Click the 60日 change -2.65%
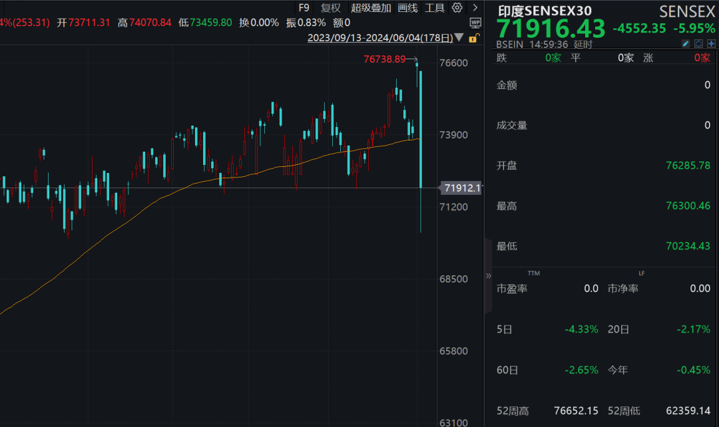This screenshot has width=719, height=427. [x=581, y=370]
